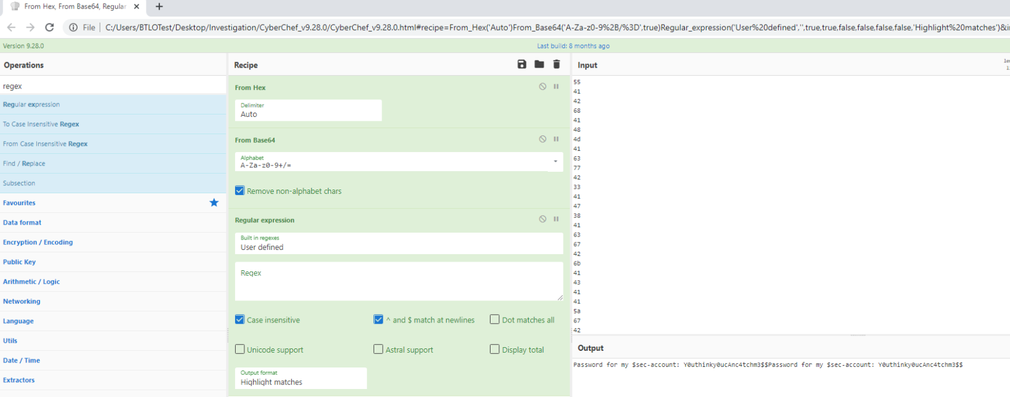Open the Base64 Alphabet dropdown
This screenshot has width=1010, height=397.
point(555,162)
